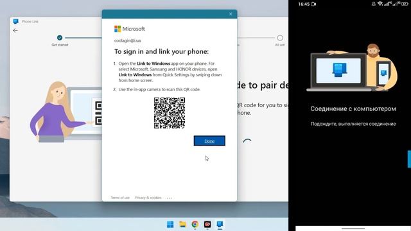The image size is (411, 231).
Task: Click the laptop illustration on phone screen
Action: click(338, 71)
